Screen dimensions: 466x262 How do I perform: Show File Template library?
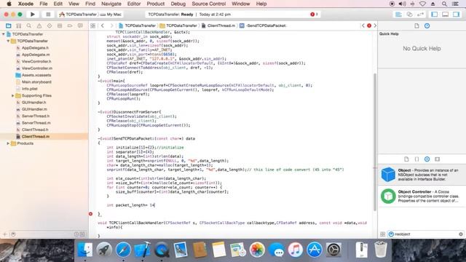(406, 159)
